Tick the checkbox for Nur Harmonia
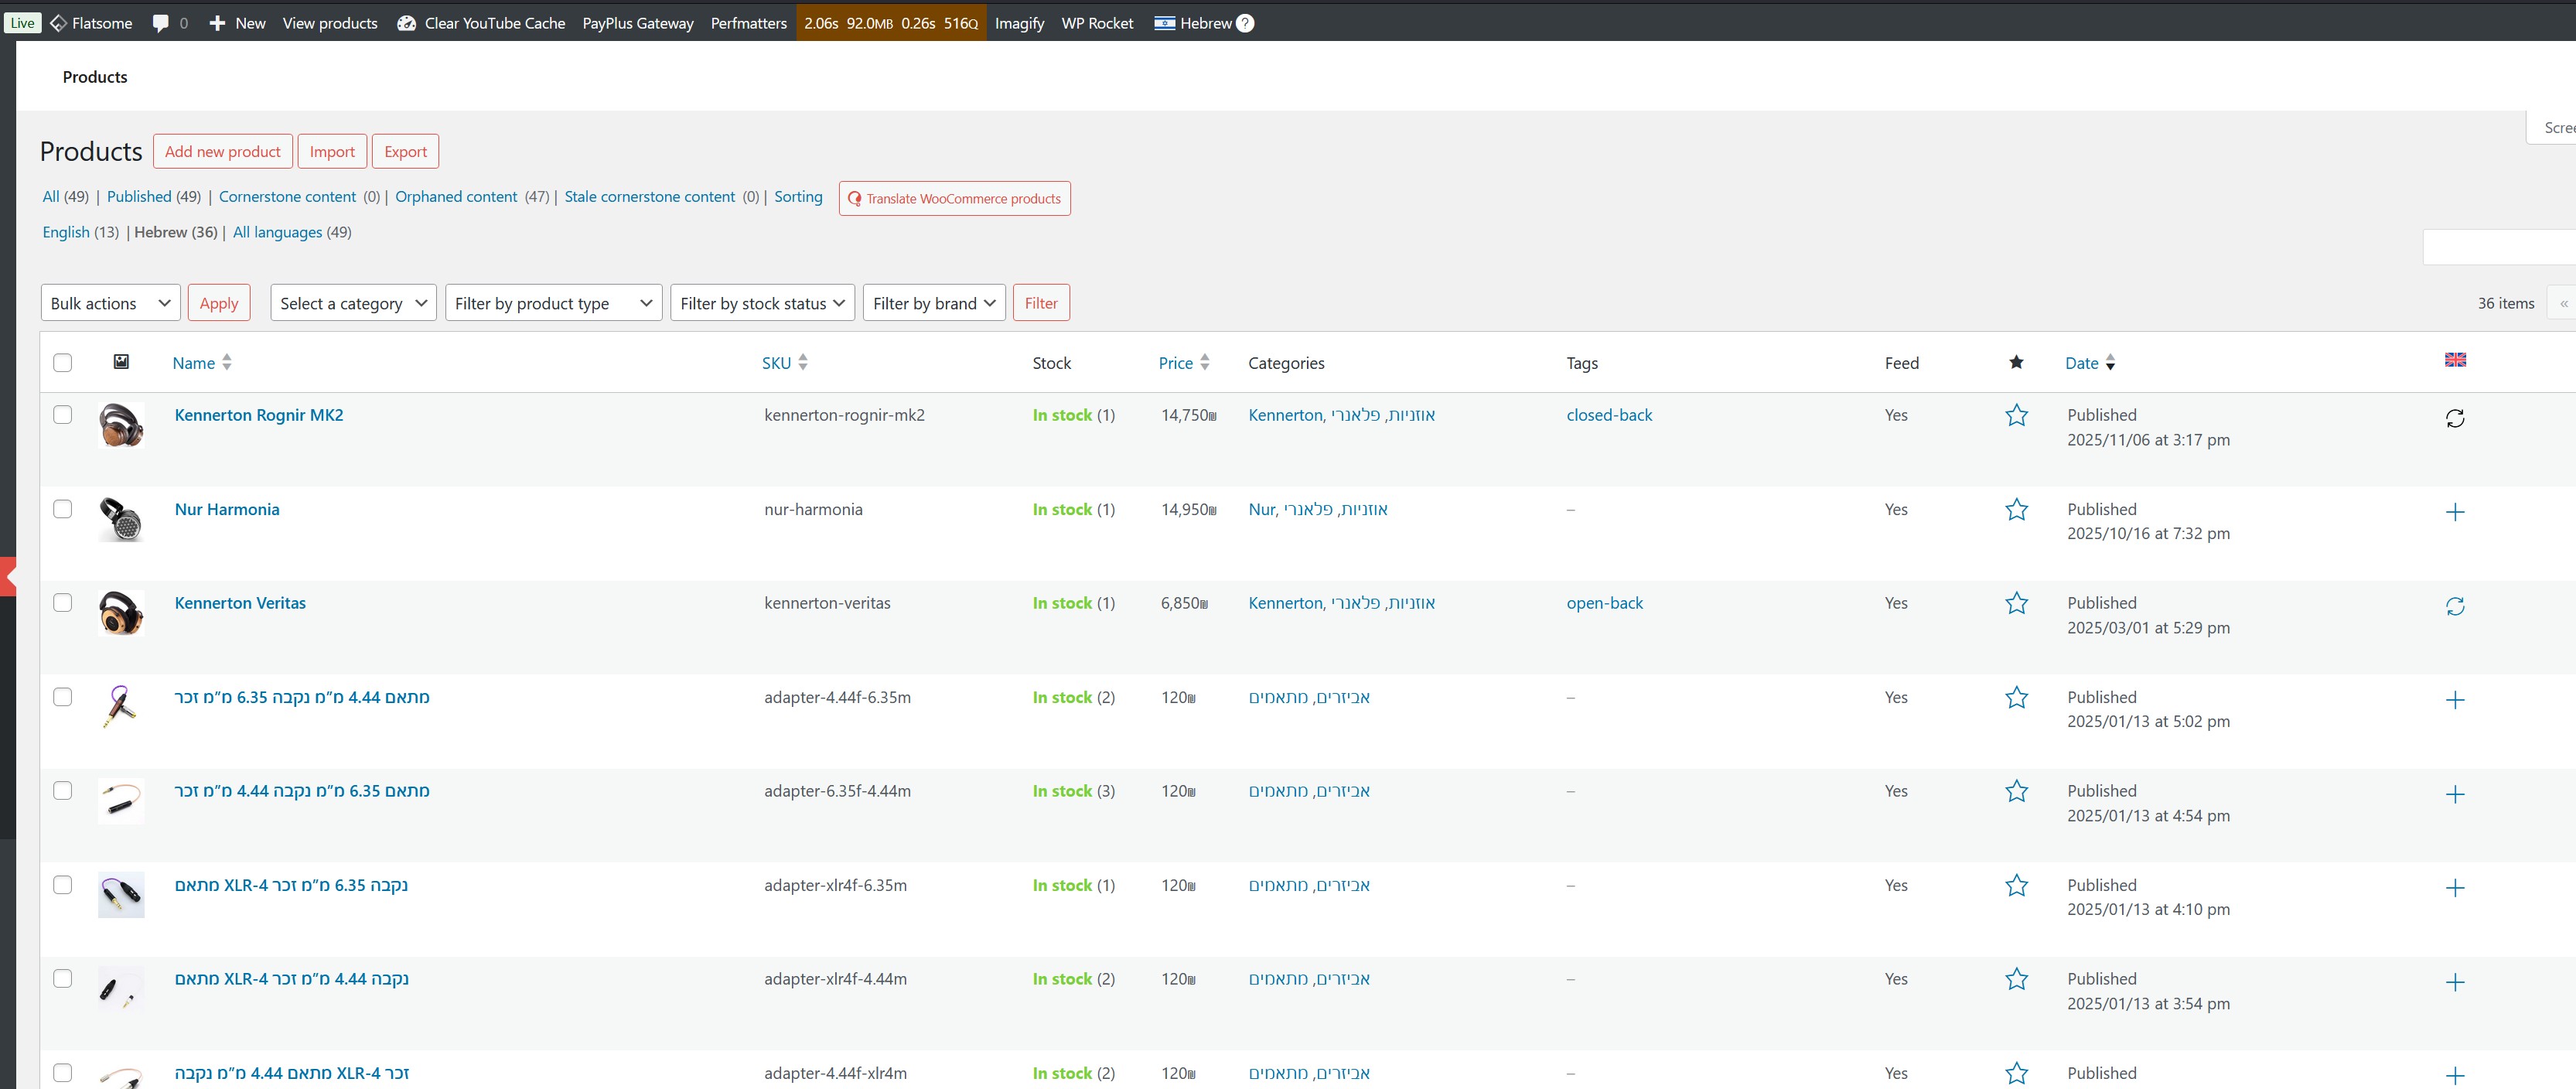Screen dimensions: 2576x1089 click(62, 509)
